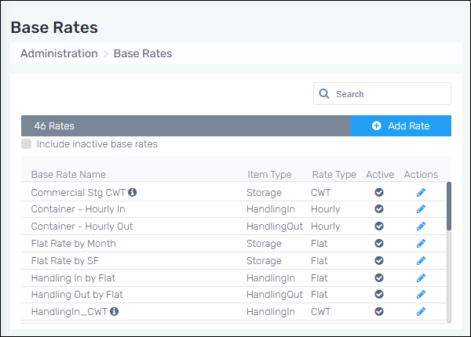The height and width of the screenshot is (337, 471).
Task: Click active checkmark for Container - Hourly In
Action: point(379,208)
